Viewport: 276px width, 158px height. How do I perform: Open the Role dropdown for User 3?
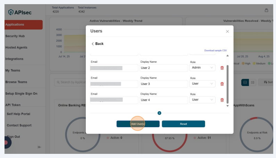(202, 84)
